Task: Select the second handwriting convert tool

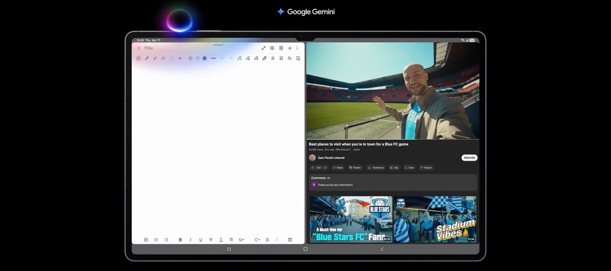Action: click(x=248, y=58)
